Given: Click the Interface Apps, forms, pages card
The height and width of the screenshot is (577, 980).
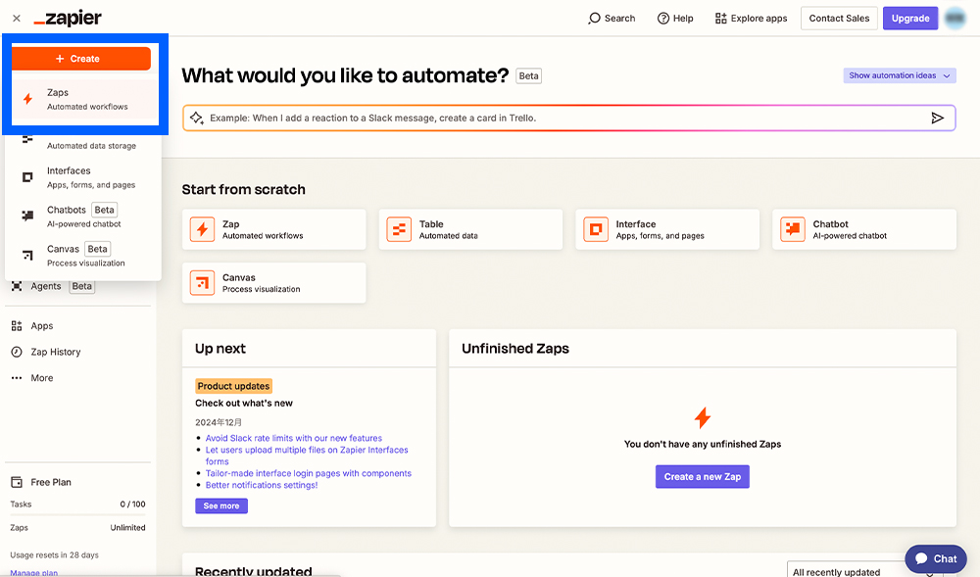Looking at the screenshot, I should (667, 229).
